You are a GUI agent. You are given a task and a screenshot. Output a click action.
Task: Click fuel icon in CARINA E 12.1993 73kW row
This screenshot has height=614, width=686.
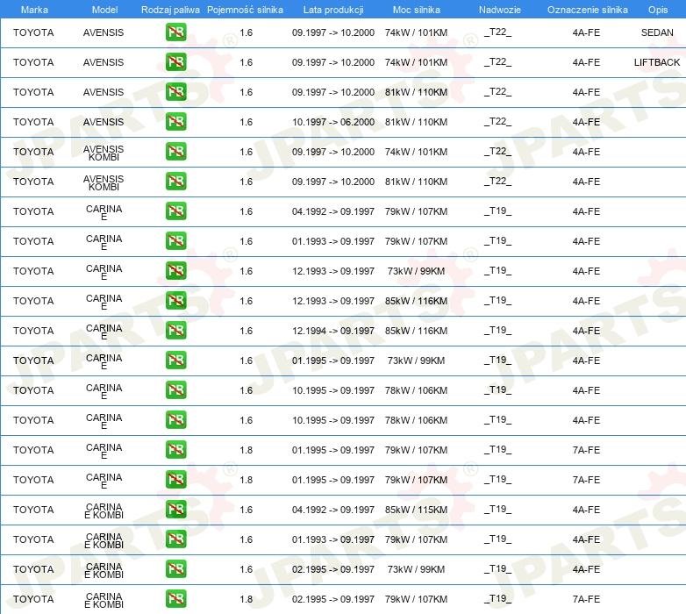tap(175, 271)
